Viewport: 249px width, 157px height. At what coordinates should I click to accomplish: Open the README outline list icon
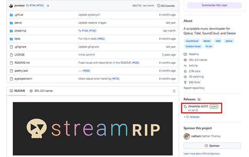(174, 91)
